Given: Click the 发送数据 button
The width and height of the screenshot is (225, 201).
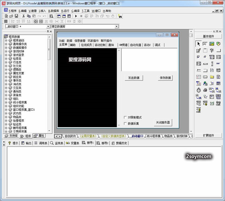Looking at the screenshot, I should [134, 78].
